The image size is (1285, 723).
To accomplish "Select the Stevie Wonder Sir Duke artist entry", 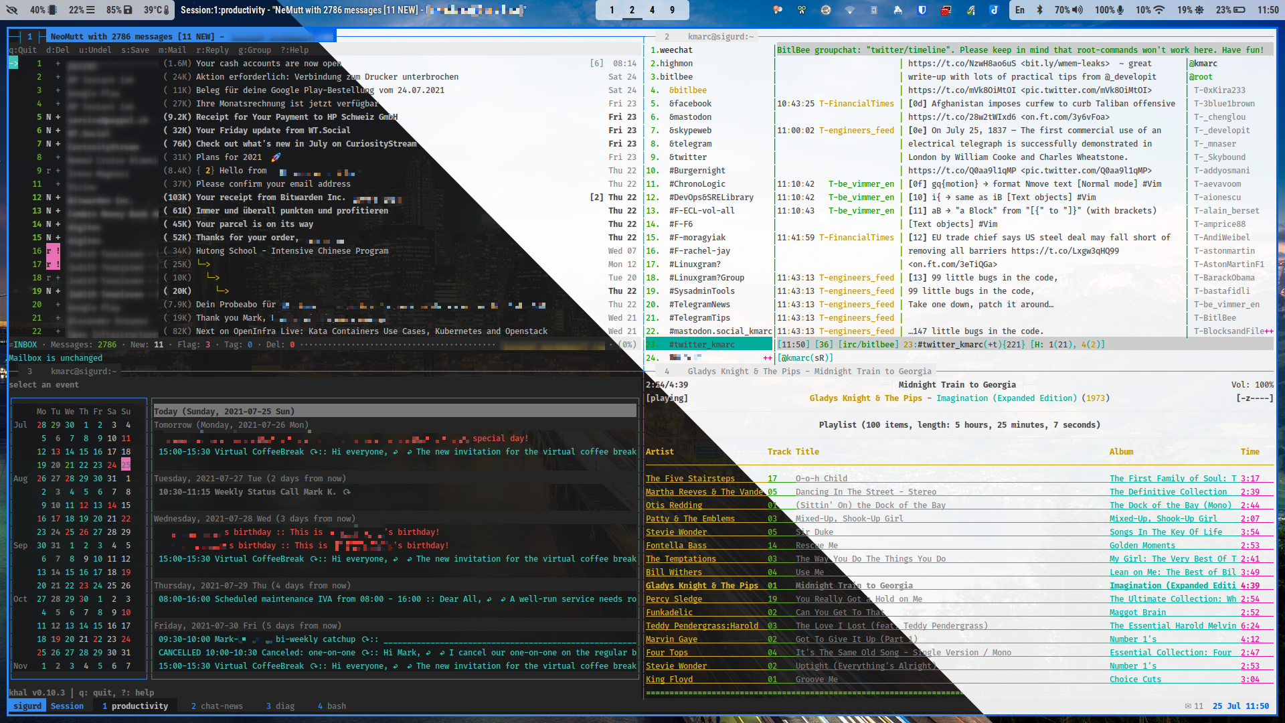I will pos(676,532).
